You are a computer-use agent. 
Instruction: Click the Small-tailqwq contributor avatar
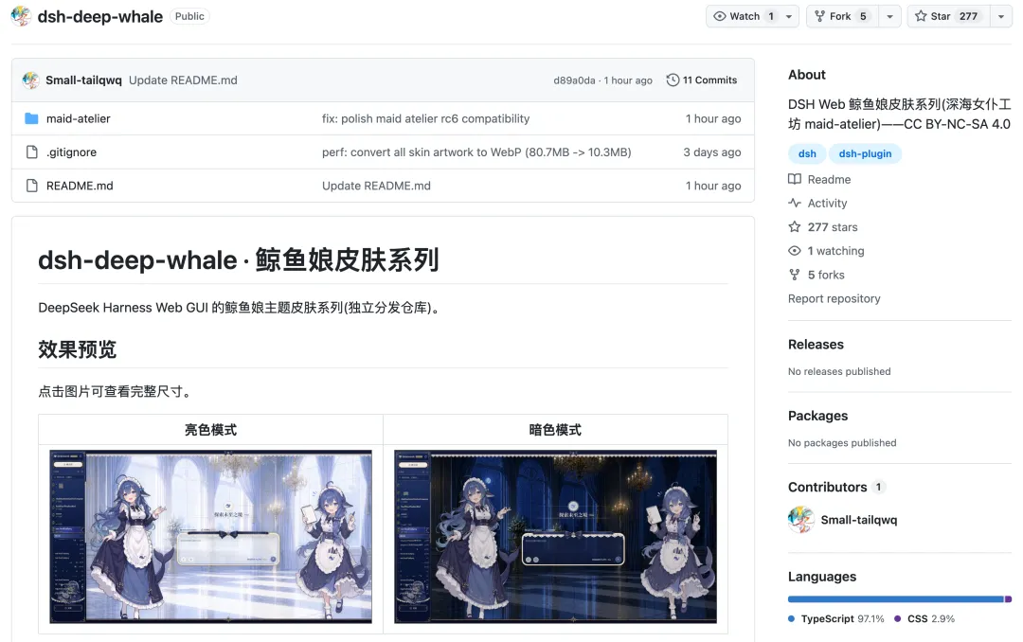pos(801,520)
